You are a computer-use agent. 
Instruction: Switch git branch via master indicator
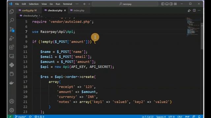[x=20, y=117]
